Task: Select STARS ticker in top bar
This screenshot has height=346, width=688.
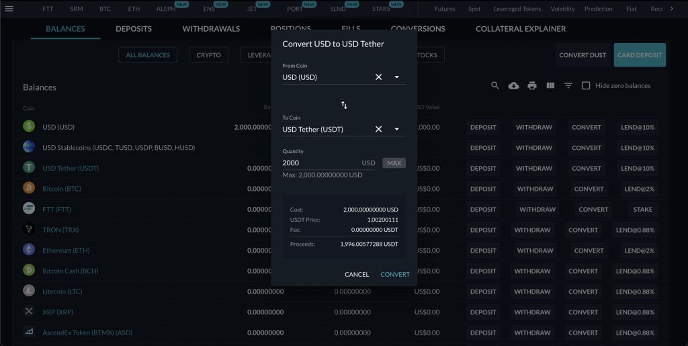Action: pyautogui.click(x=381, y=9)
